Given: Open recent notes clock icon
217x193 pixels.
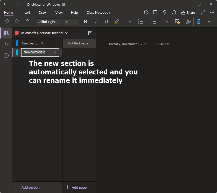Looking at the screenshot, I should coord(6,56).
